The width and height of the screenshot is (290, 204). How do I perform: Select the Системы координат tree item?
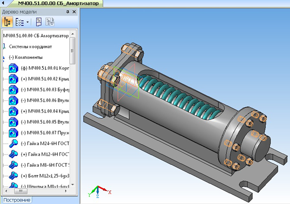pos(31,47)
